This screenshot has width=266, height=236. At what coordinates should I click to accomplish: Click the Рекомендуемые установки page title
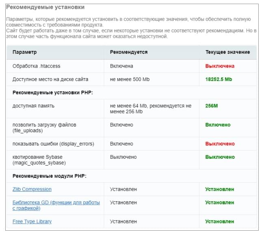tap(45, 7)
